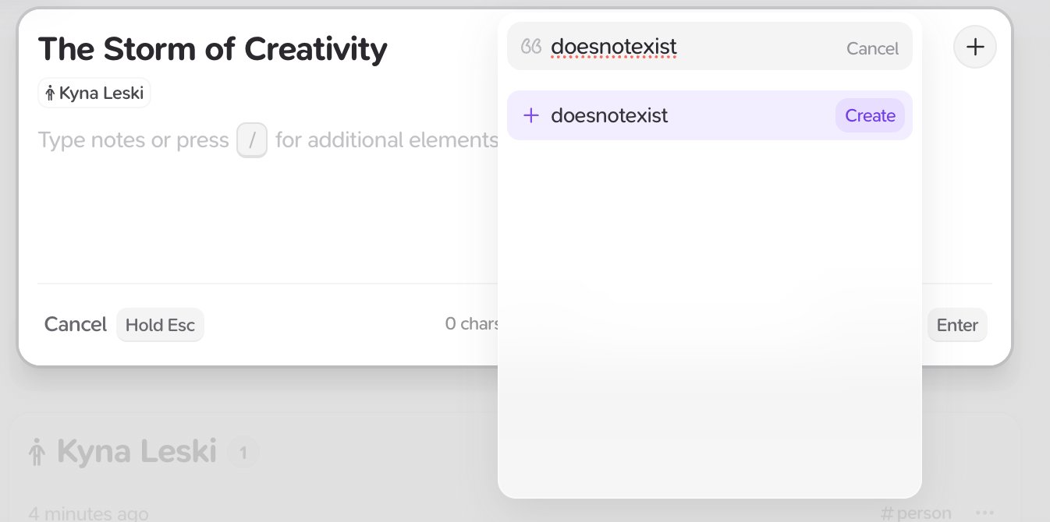Click person icon beside large Kyna Leski heading
This screenshot has width=1050, height=522.
tap(36, 452)
